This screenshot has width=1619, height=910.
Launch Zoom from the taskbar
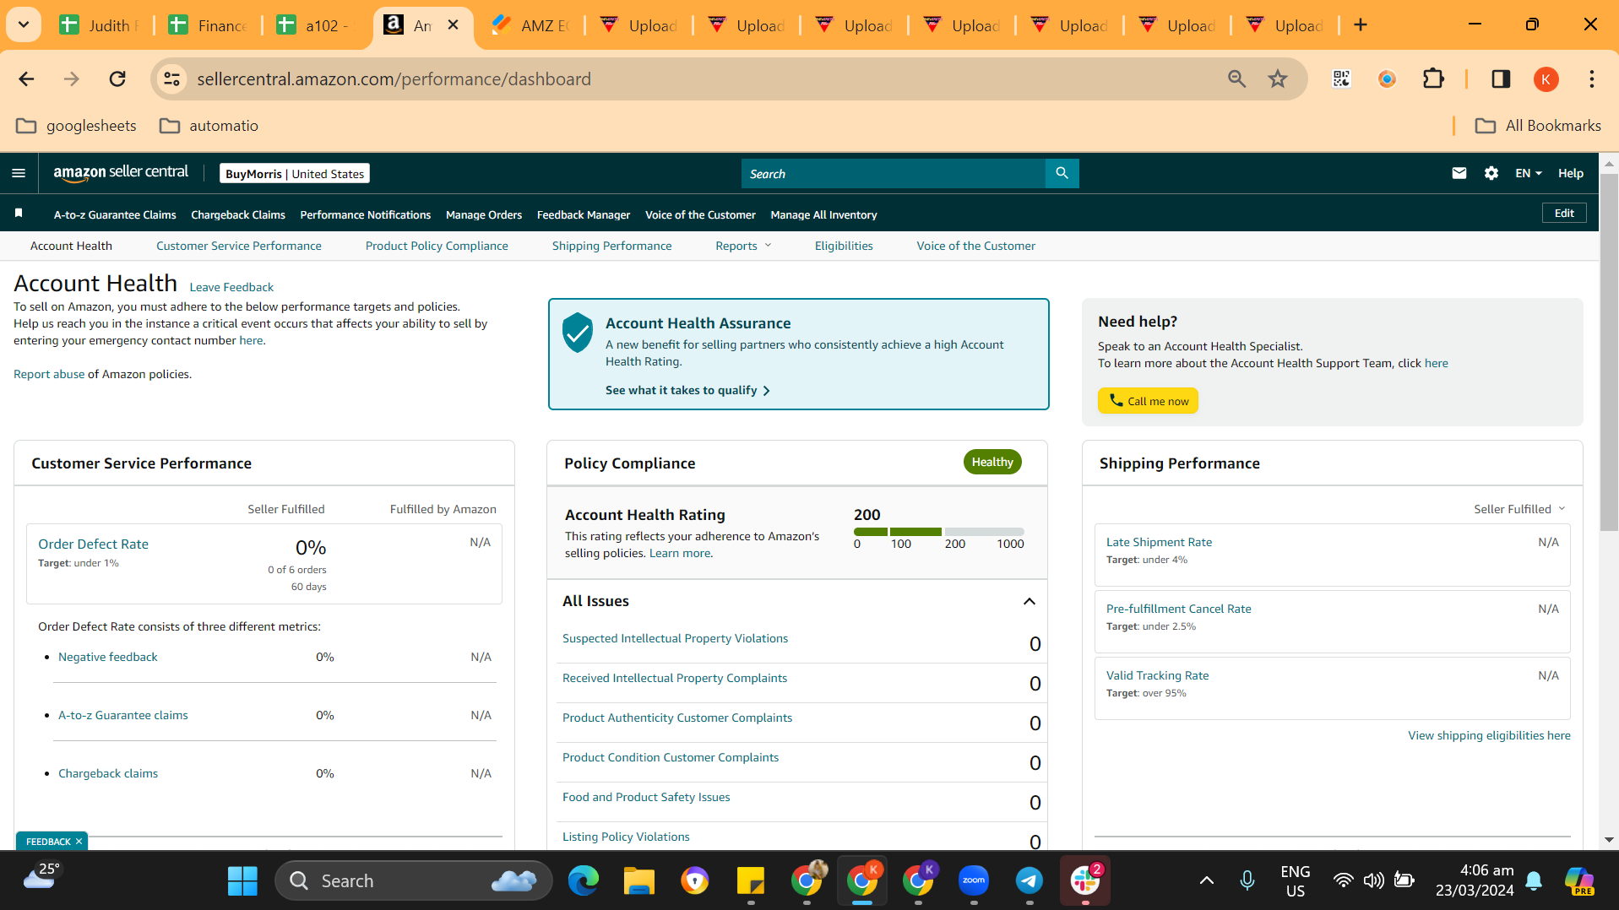tap(974, 880)
